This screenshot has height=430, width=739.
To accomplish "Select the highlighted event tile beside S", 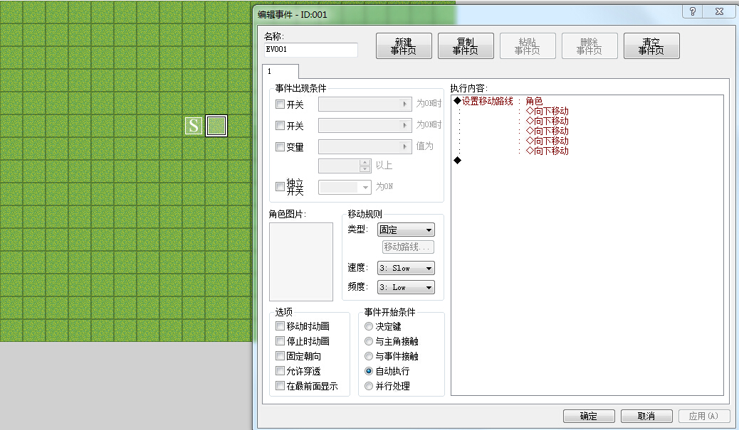I will [x=216, y=126].
